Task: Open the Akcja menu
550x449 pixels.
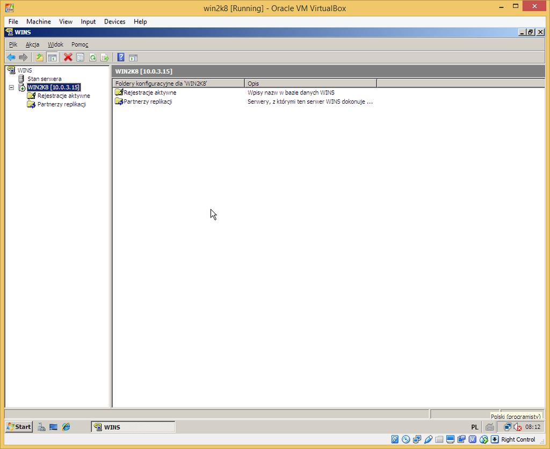Action: [32, 45]
